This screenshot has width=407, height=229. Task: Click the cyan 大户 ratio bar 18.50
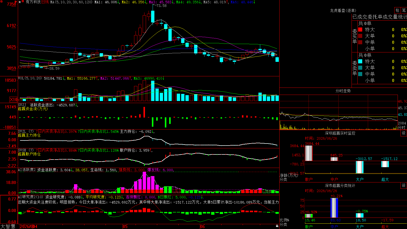point(359,216)
